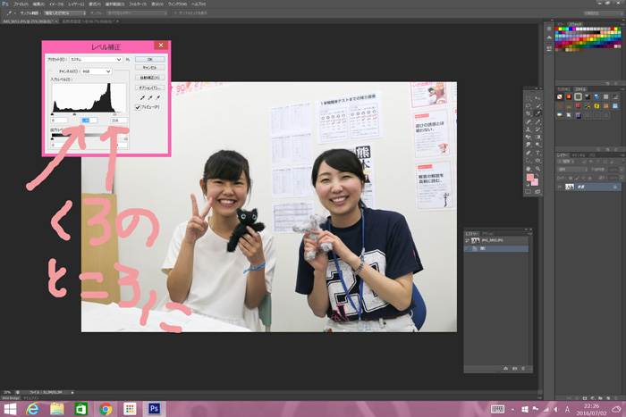Select the Zoom tool in toolbox
The height and width of the screenshot is (417, 626).
pos(537,169)
